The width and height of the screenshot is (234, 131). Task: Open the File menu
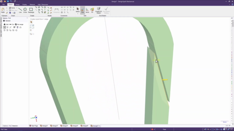[3, 4]
